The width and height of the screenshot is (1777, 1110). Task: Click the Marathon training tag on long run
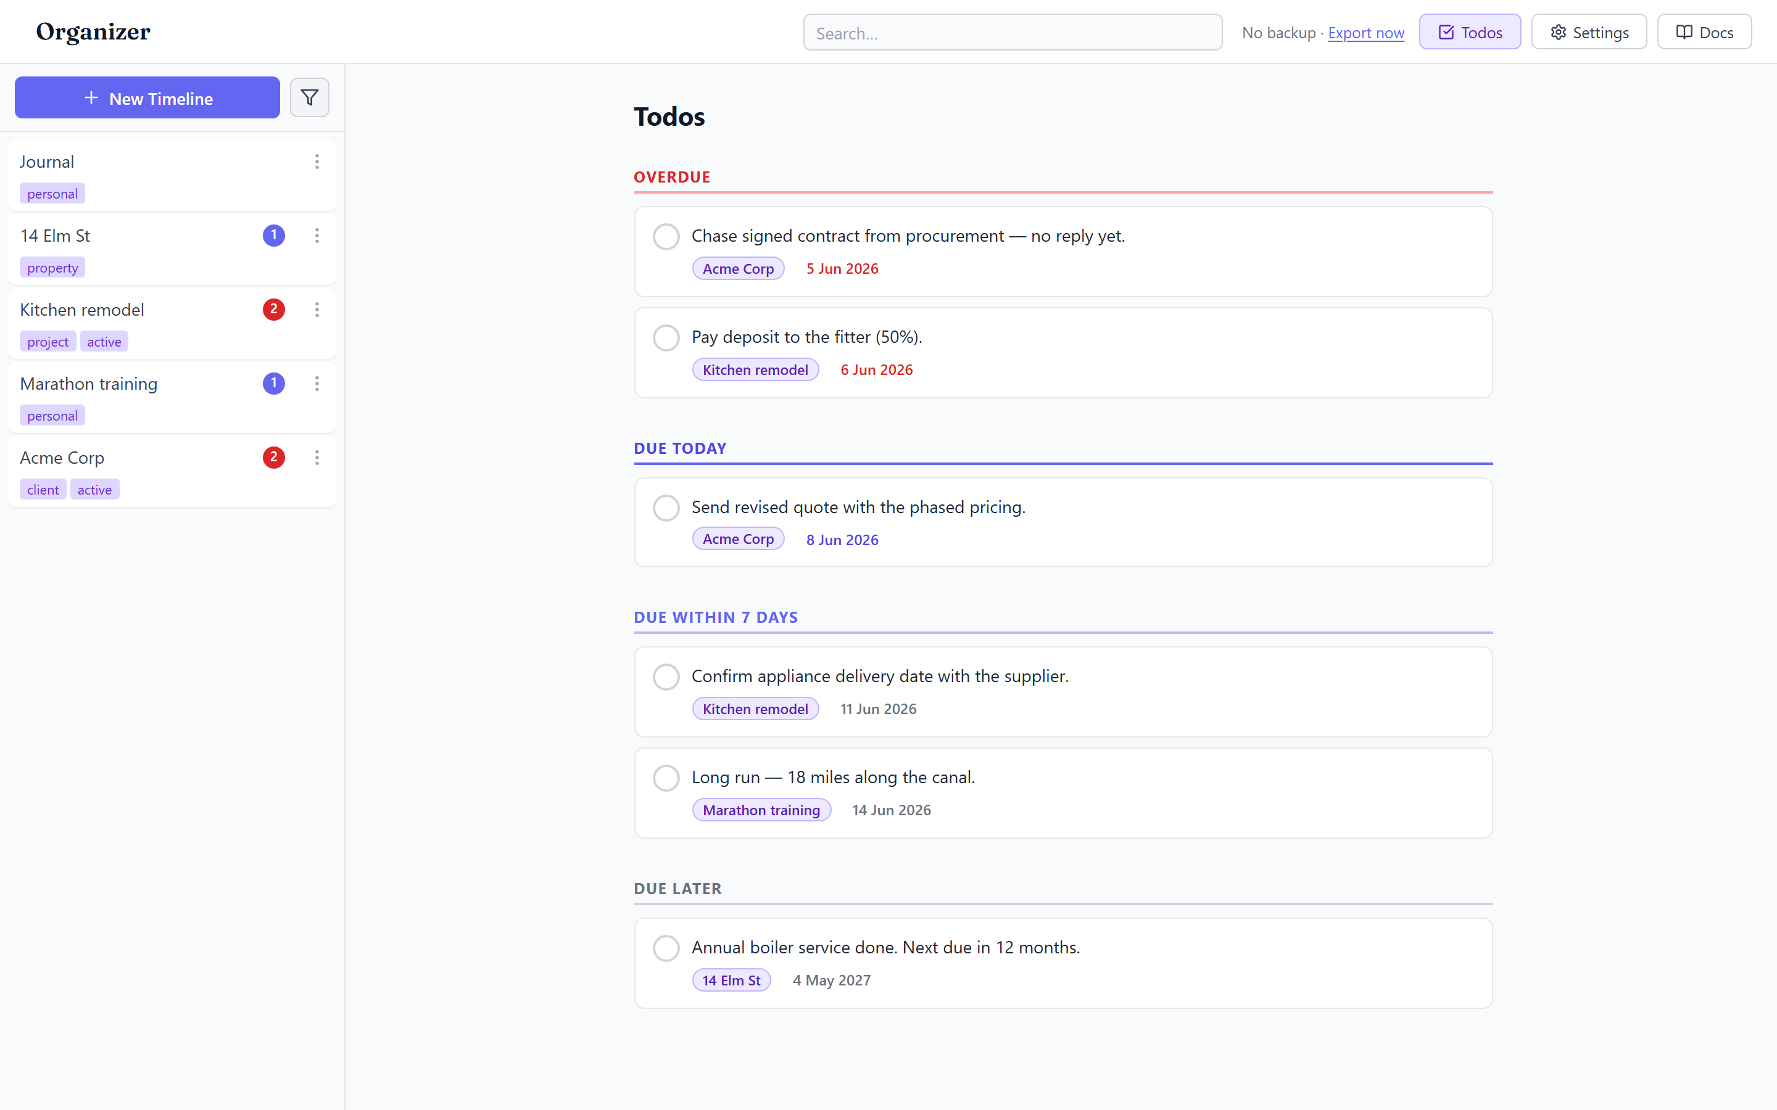pos(761,810)
